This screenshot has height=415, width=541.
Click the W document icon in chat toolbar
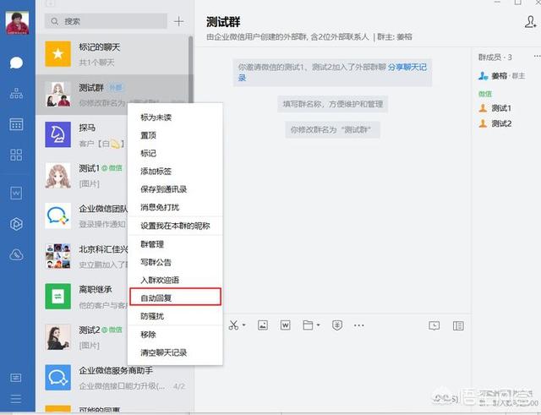(x=285, y=325)
